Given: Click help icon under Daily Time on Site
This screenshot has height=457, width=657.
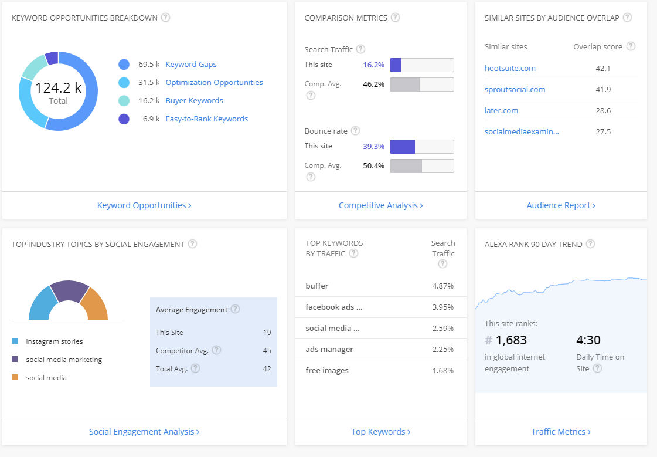Looking at the screenshot, I should [x=597, y=368].
